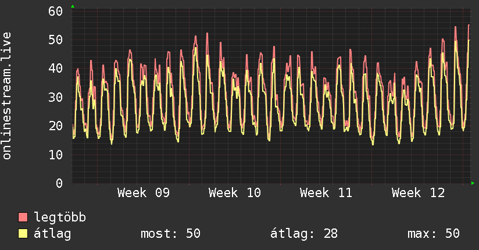The image size is (479, 250).
Task: Click the Week 10 axis label
Action: point(234,192)
